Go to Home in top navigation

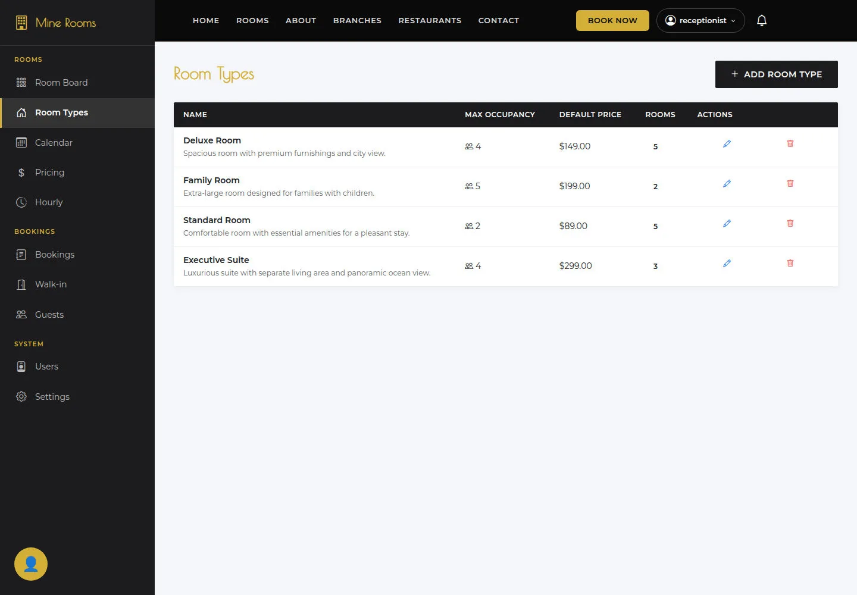pos(206,21)
